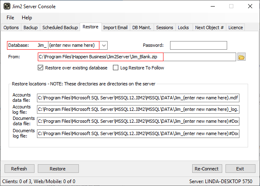Click into the Database name field
Image resolution: width=260 pixels, height=186 pixels.
[x=74, y=46]
